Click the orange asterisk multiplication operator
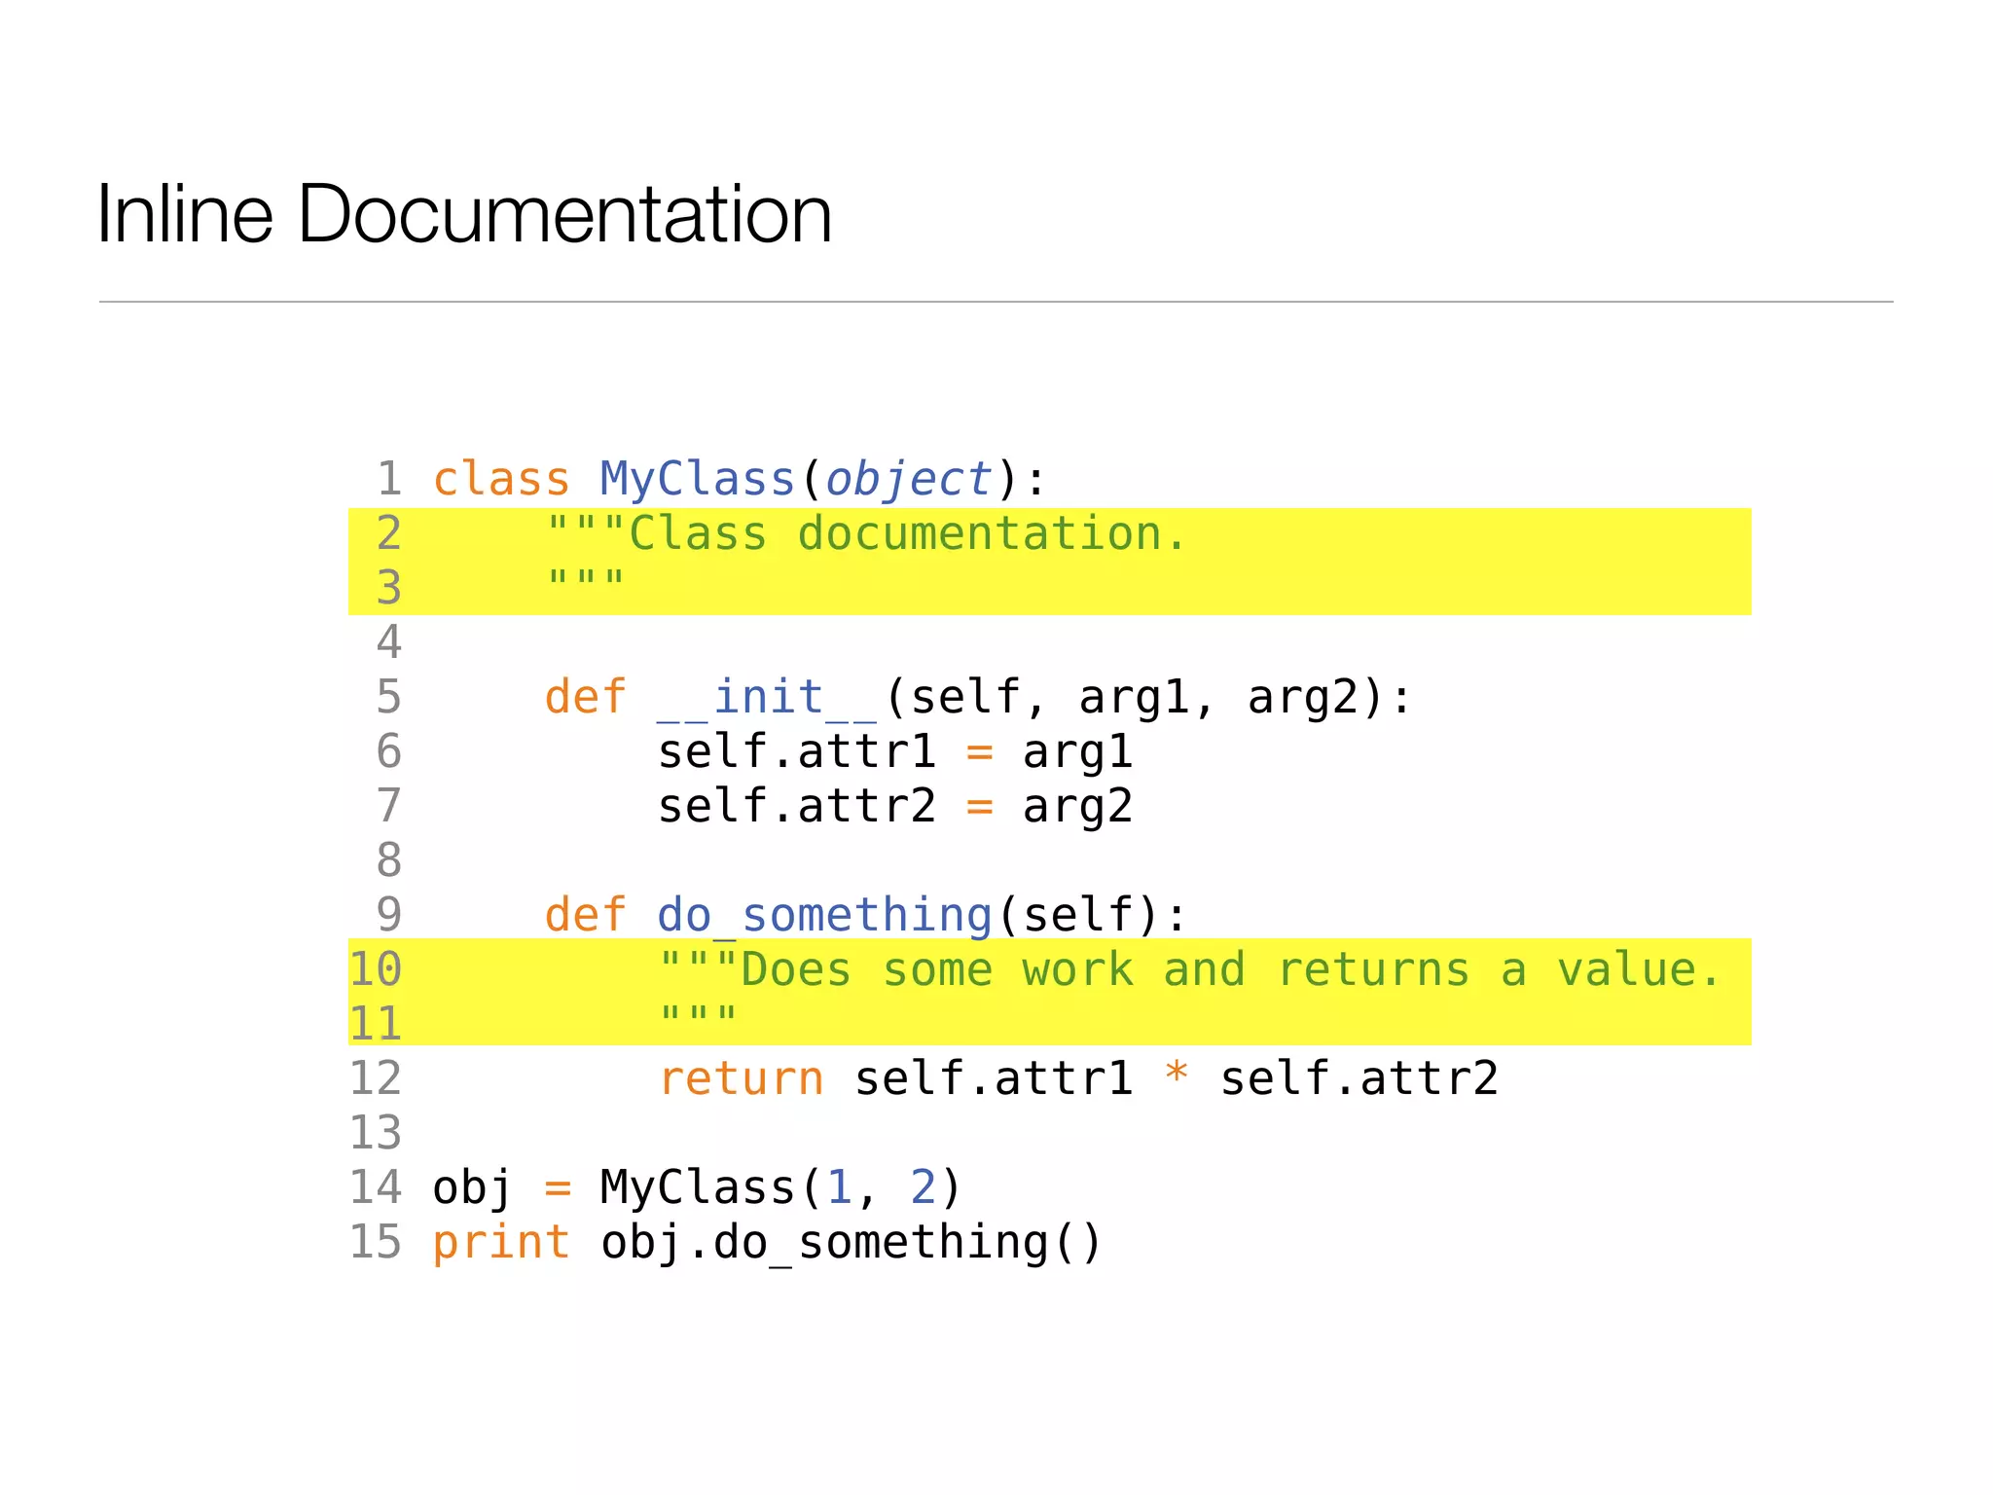 point(1177,1075)
